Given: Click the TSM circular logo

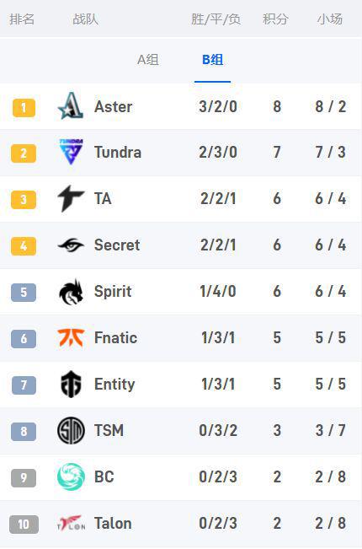Looking at the screenshot, I should point(71,430).
